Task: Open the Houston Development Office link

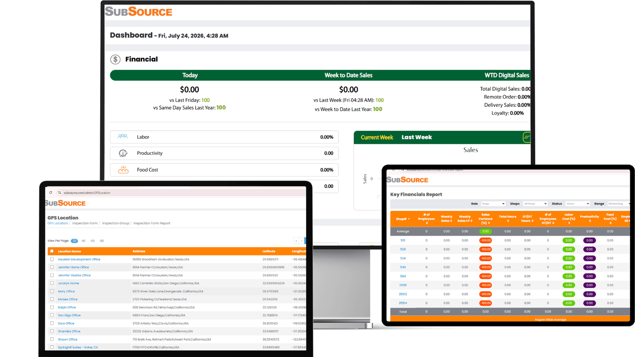Action: [x=79, y=259]
